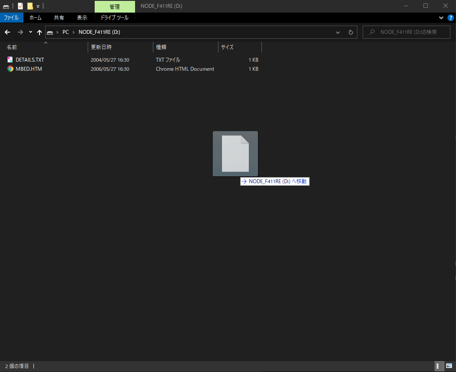
Task: Click the New Folder icon in title bar
Action: 30,6
